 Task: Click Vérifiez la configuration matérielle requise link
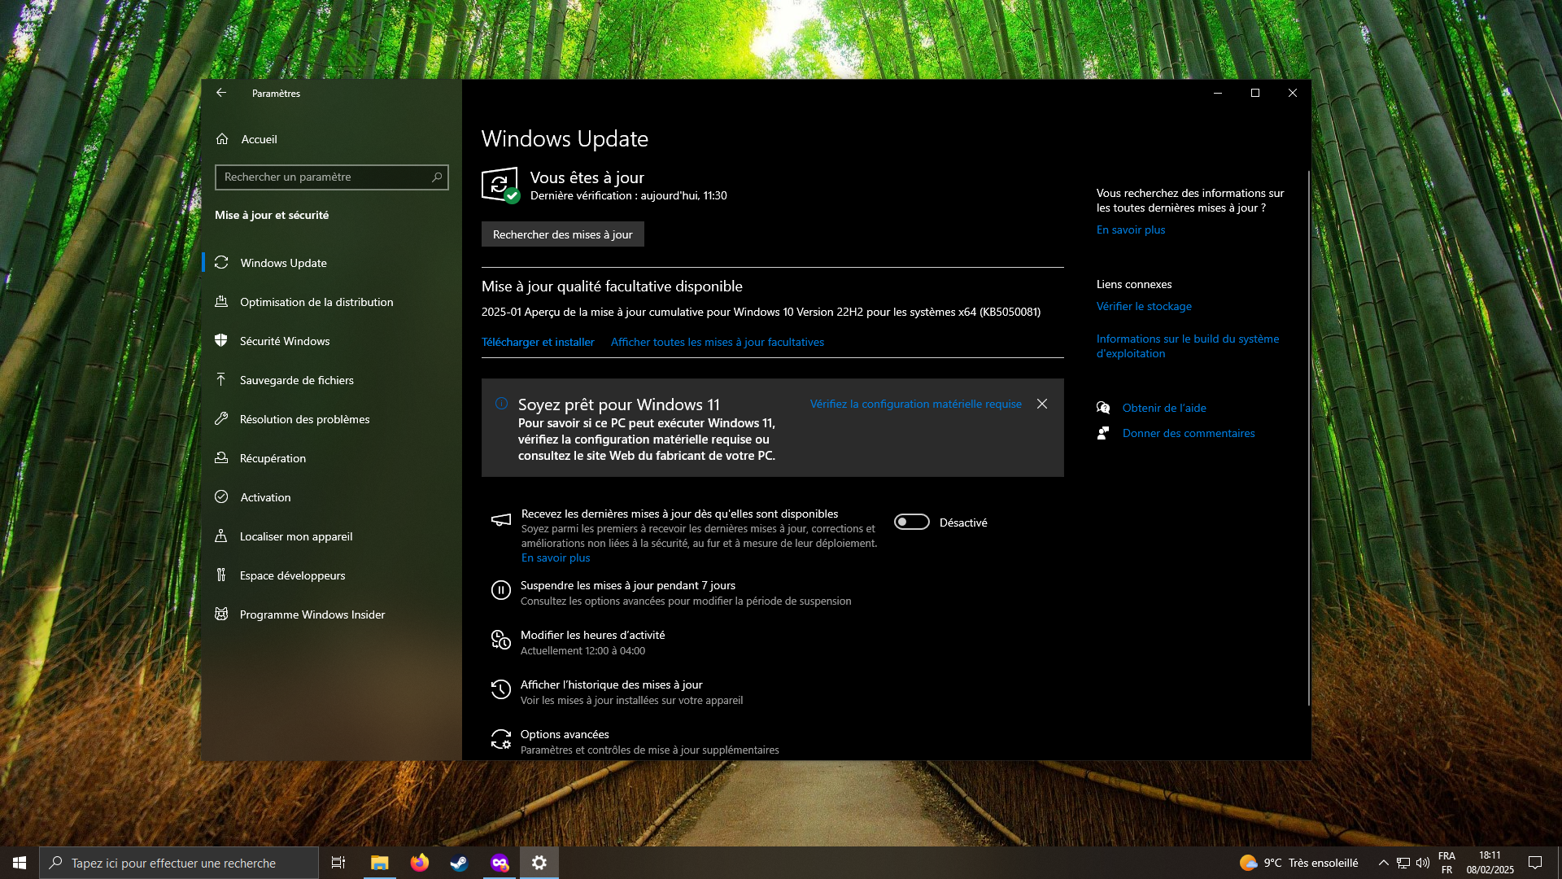[x=915, y=404]
